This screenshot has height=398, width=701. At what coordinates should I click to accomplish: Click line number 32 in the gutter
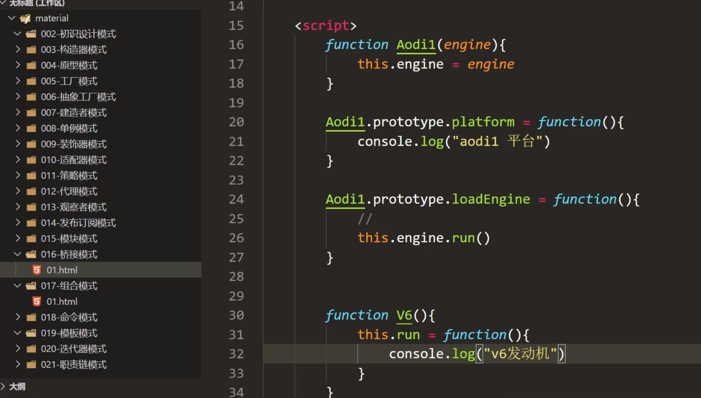tap(236, 354)
